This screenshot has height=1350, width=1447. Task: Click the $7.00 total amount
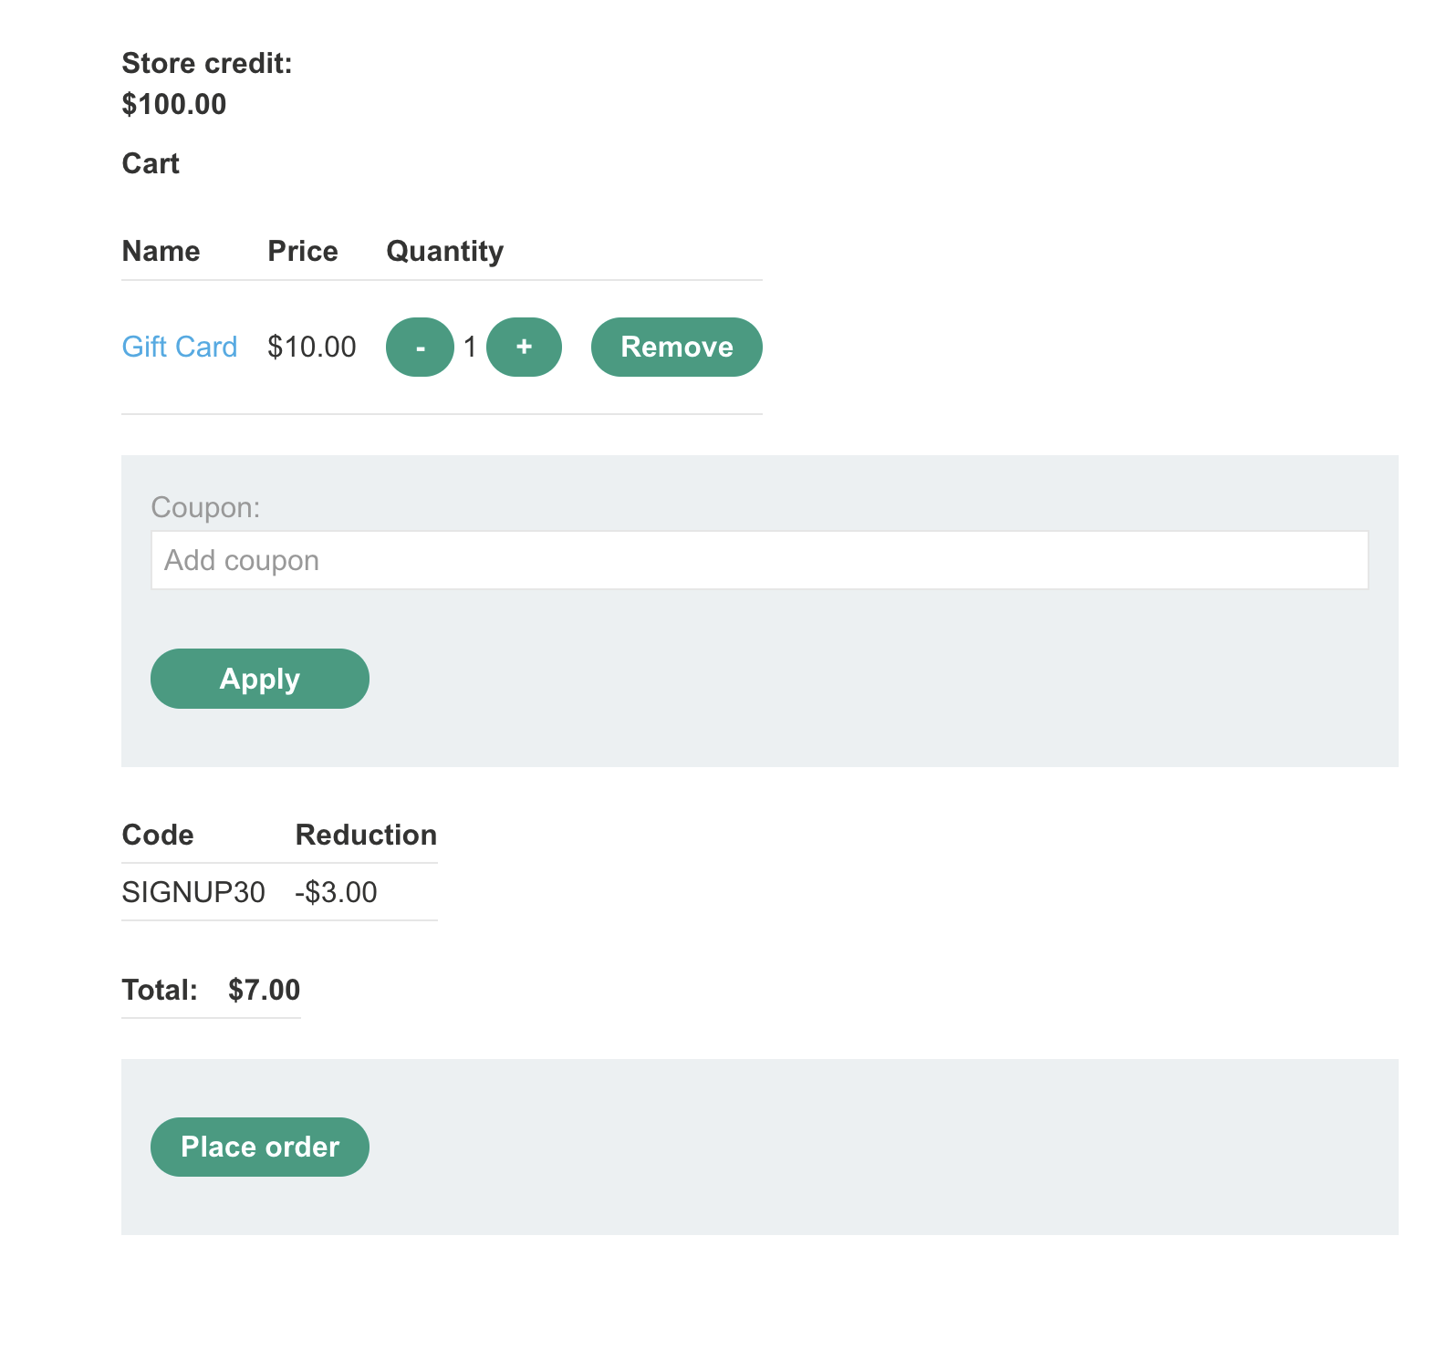264,990
